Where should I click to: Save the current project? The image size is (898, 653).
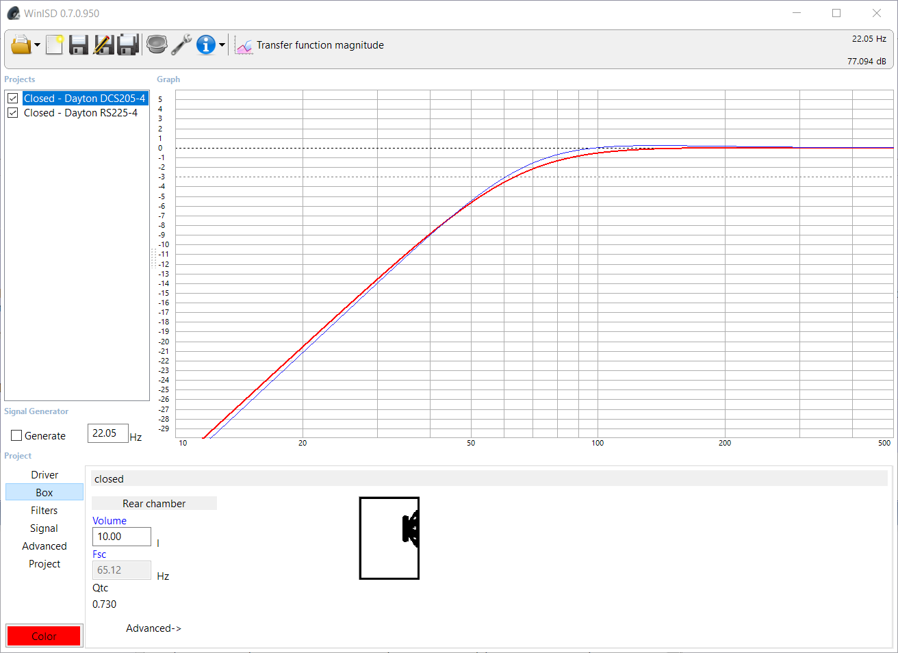79,45
